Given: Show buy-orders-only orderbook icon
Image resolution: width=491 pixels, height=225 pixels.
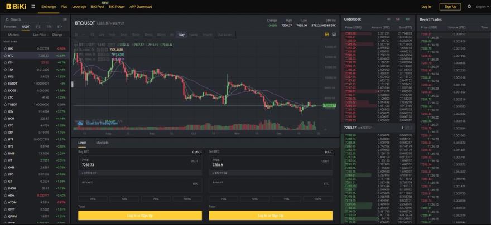Looking at the screenshot, I should (x=408, y=19).
